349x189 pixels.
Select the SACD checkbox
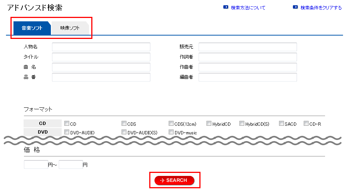[x=281, y=124]
